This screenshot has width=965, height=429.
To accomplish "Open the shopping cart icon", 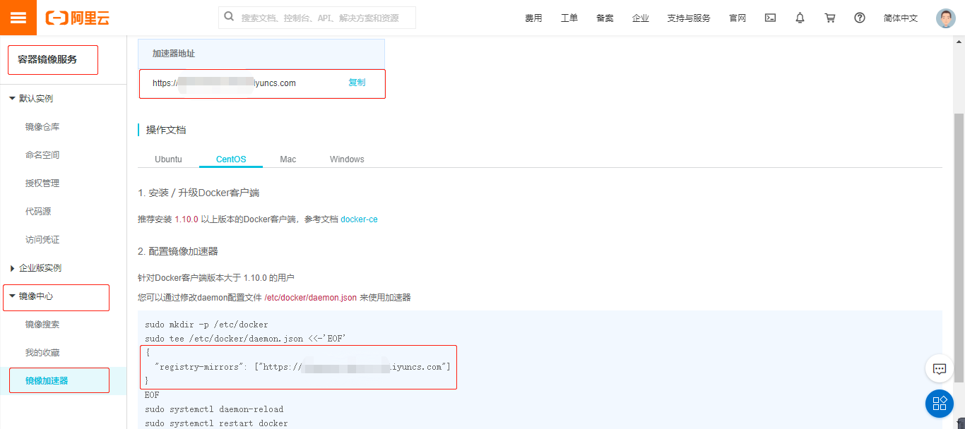I will tap(830, 18).
